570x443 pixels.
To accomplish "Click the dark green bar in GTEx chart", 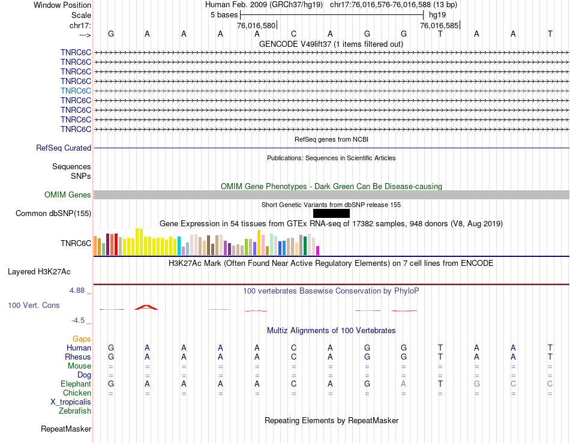I will pos(305,246).
